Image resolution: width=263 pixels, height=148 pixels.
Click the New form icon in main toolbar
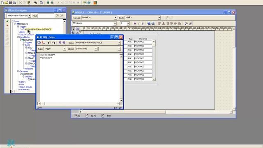(x=2, y=3)
